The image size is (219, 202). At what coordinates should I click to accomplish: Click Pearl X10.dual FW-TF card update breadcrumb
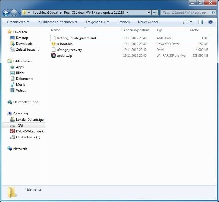(x=94, y=13)
